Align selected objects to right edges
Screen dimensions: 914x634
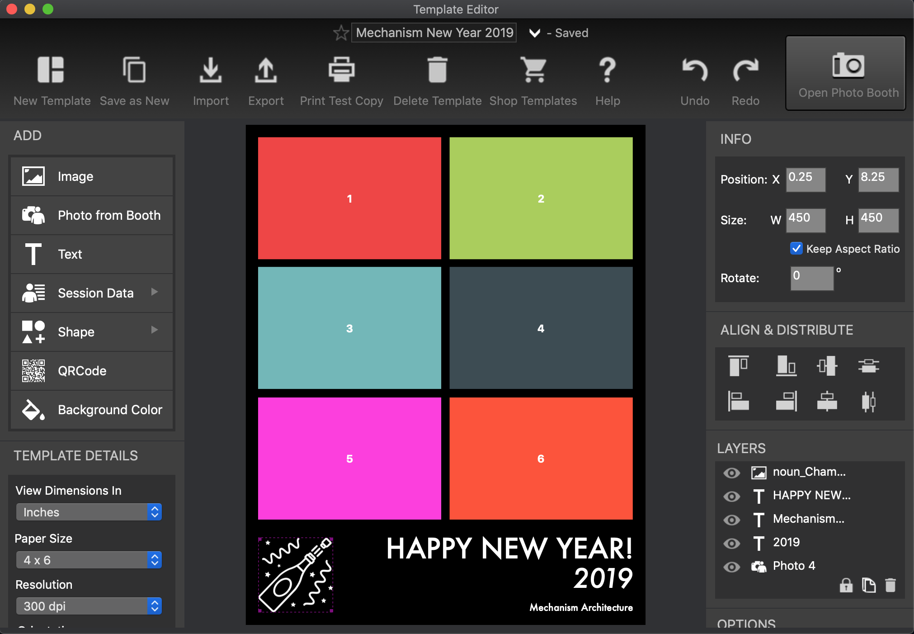click(786, 401)
